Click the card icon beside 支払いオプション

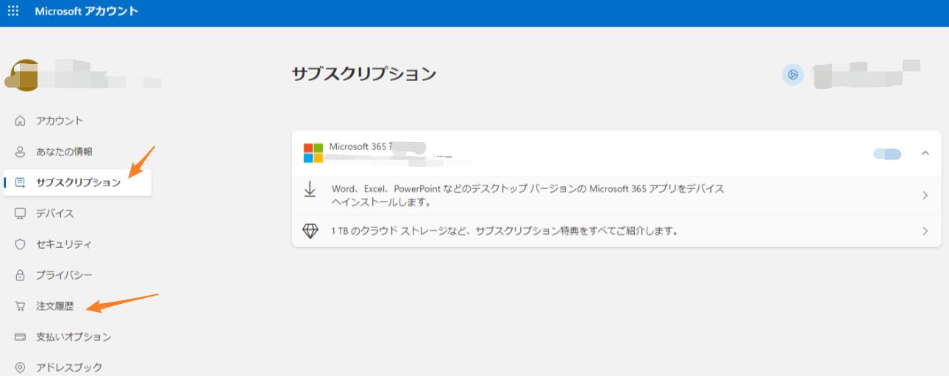(x=21, y=337)
